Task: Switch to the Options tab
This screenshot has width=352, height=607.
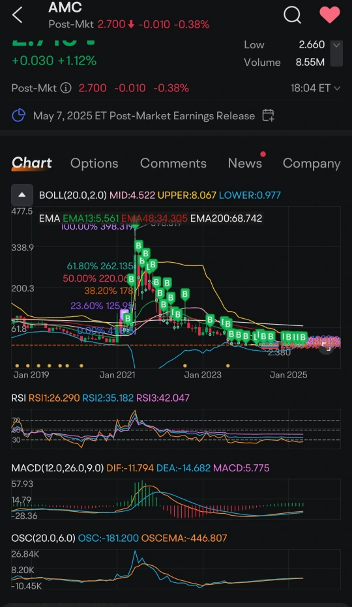Action: (94, 164)
